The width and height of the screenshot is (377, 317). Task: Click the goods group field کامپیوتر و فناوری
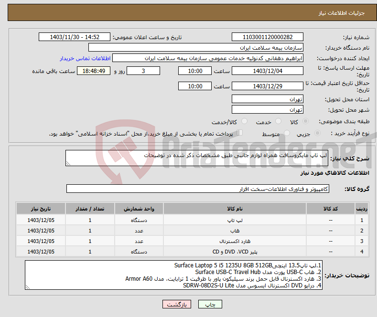(198, 189)
